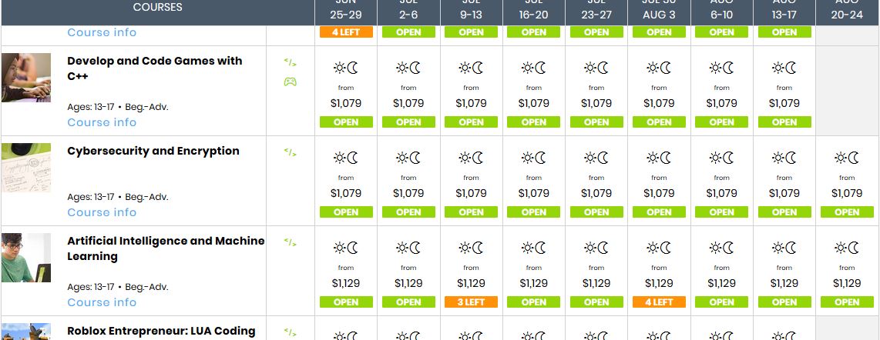Choose the sun-moon icon for C++ Games Jul 16-20
This screenshot has width=880, height=340.
click(x=534, y=68)
